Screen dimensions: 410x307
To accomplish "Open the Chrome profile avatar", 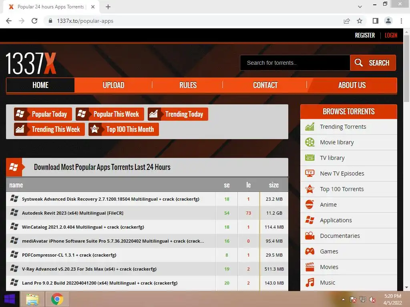I will point(388,21).
